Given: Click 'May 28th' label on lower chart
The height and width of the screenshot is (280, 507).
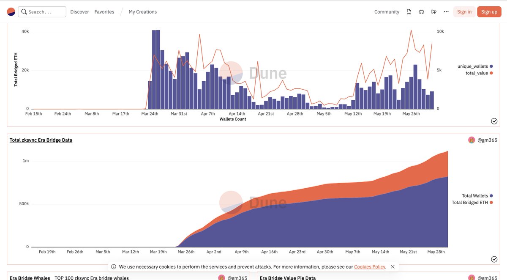Looking at the screenshot, I should (436, 252).
